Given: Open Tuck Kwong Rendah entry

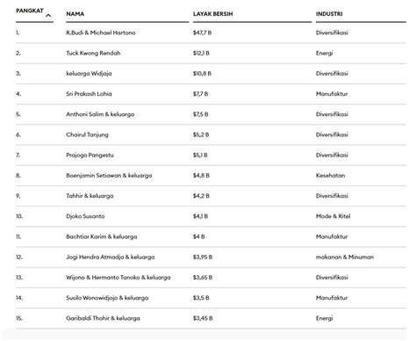Looking at the screenshot, I should point(93,53).
